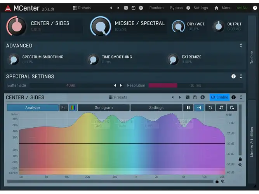Click the Time Smoothing knob
The width and height of the screenshot is (259, 194).
(x=93, y=59)
